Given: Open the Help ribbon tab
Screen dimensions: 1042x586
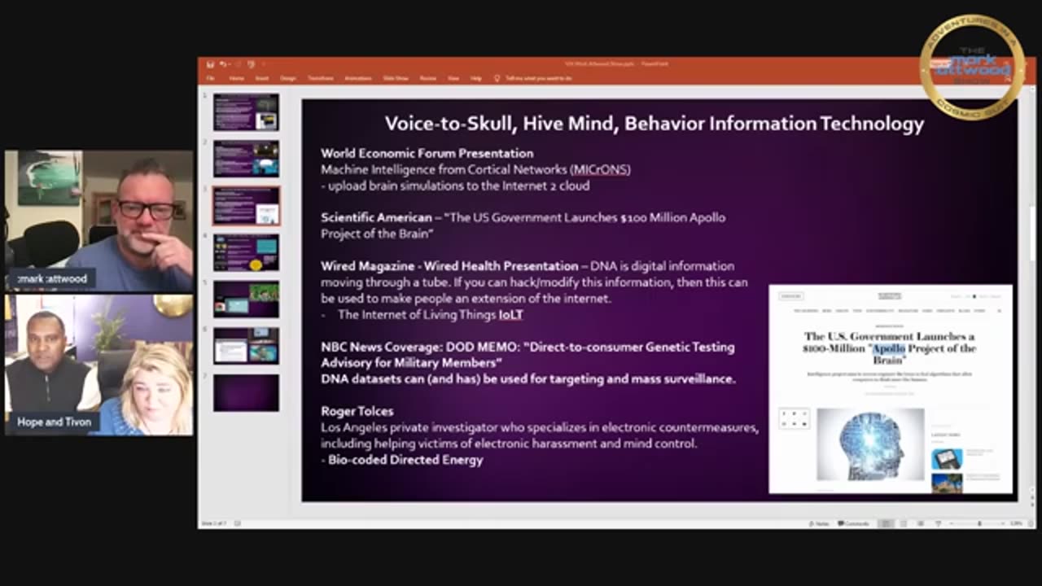Looking at the screenshot, I should [x=476, y=78].
